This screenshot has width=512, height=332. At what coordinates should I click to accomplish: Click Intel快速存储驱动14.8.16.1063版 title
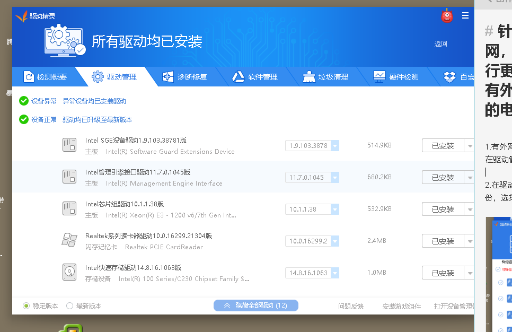[133, 268]
